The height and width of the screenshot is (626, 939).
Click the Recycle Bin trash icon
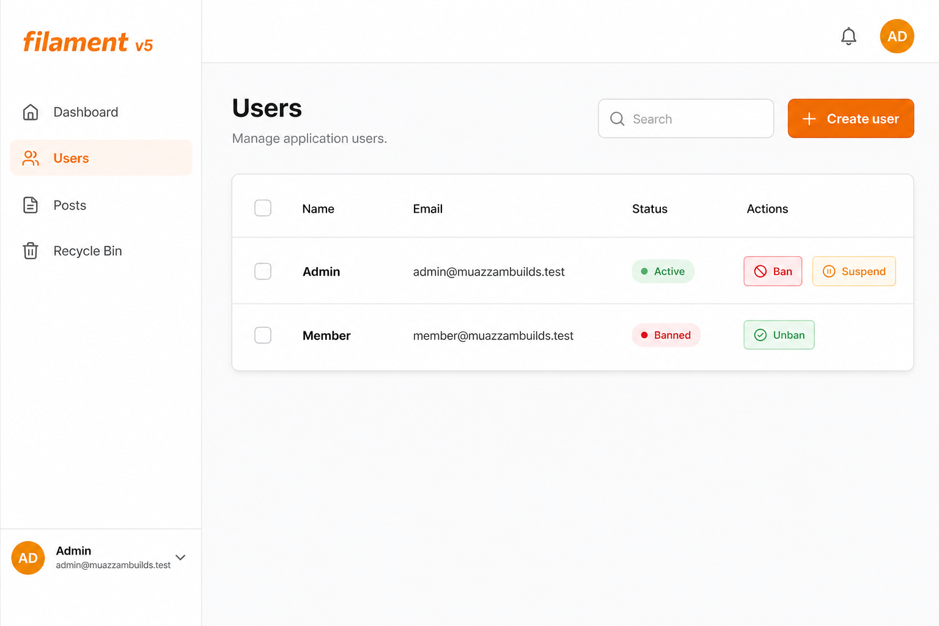click(31, 251)
